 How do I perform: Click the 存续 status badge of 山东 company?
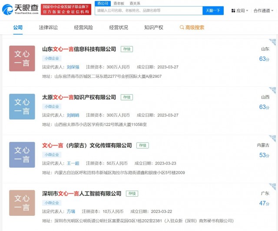click(x=127, y=49)
